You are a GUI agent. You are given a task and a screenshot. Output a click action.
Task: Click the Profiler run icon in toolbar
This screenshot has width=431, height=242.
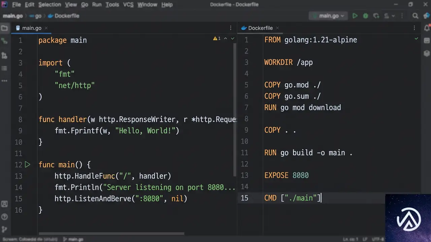(x=387, y=16)
